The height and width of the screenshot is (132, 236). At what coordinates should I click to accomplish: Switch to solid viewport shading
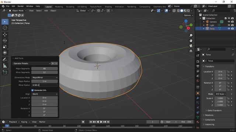point(182,11)
